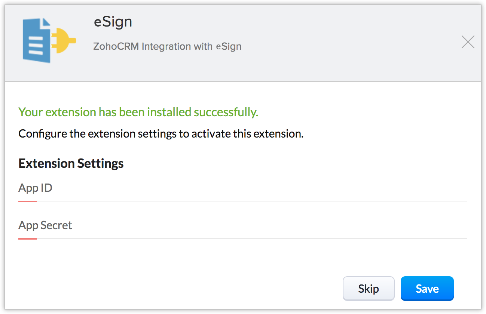Skip the extension settings configuration
This screenshot has width=486, height=314.
point(369,289)
